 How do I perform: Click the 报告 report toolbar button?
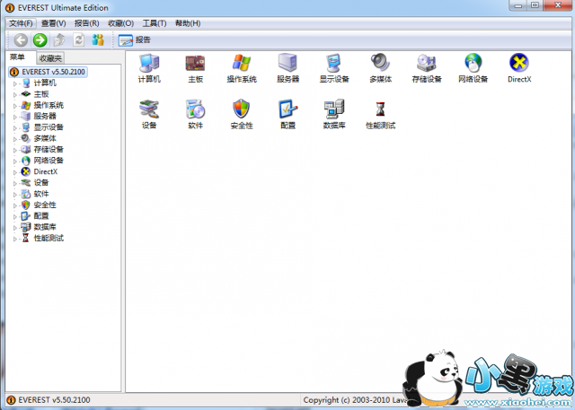point(135,39)
